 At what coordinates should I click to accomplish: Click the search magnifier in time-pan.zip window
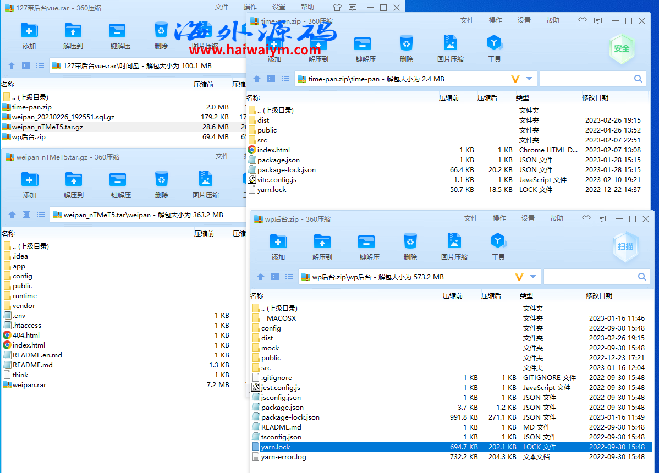638,78
